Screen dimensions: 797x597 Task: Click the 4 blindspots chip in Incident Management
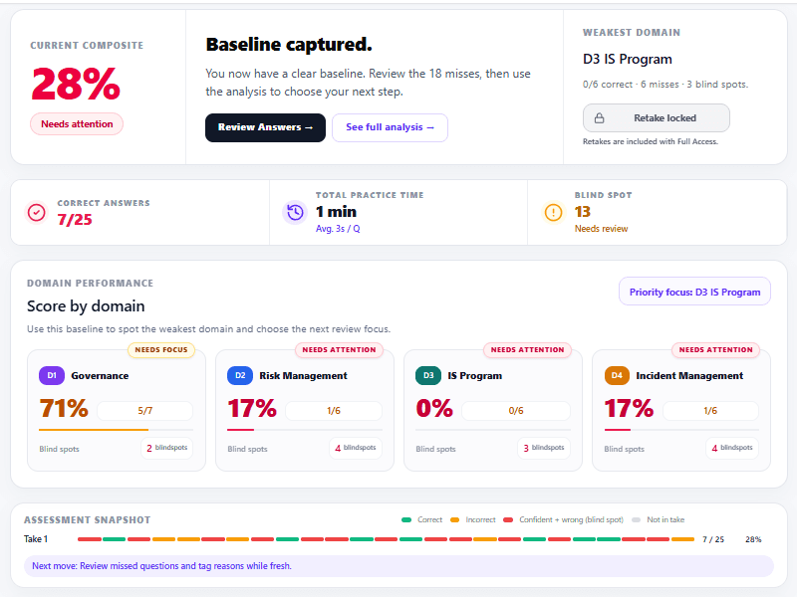tap(732, 449)
